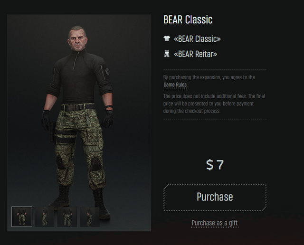Click the «BEAR Reitar» lower-body item label
The image size is (304, 245).
(x=195, y=54)
